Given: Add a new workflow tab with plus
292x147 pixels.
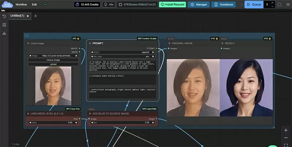Looking at the screenshot, I should click(35, 16).
